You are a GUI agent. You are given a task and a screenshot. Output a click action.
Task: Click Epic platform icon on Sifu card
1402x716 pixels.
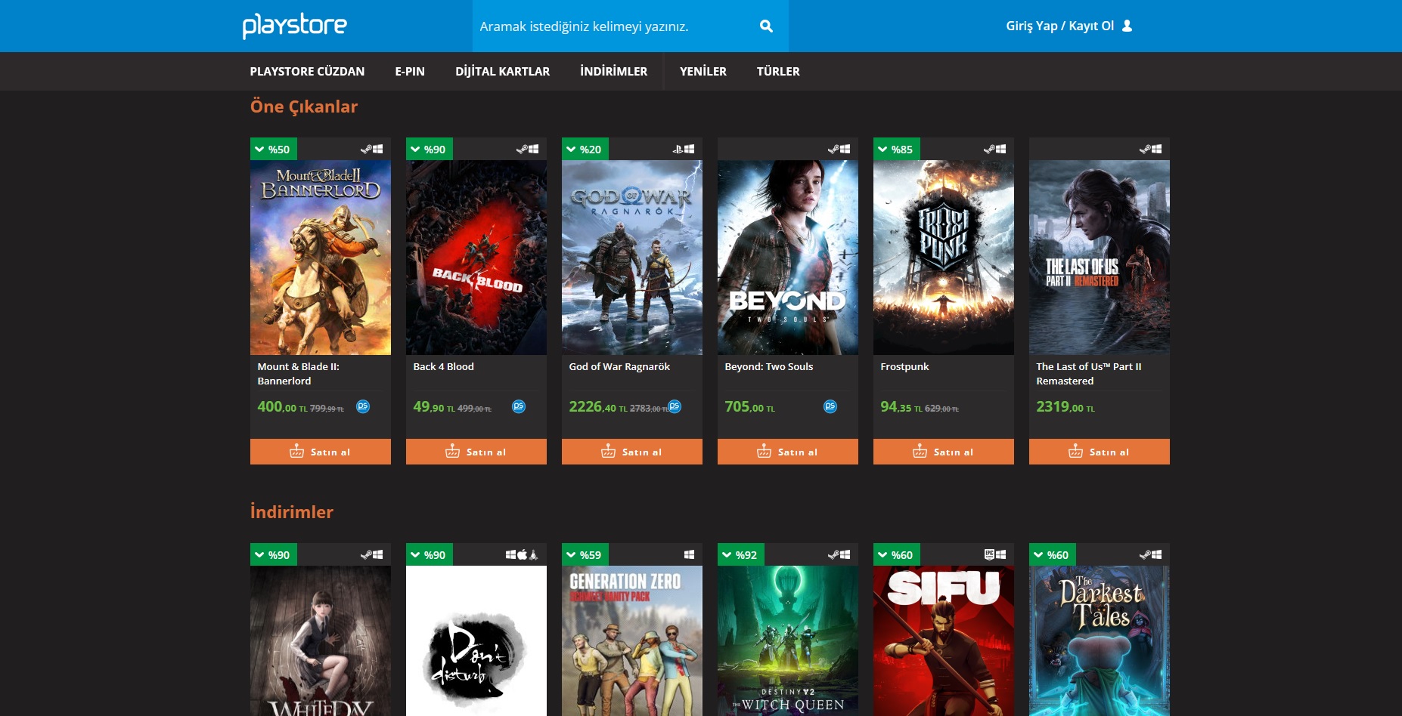tap(989, 555)
